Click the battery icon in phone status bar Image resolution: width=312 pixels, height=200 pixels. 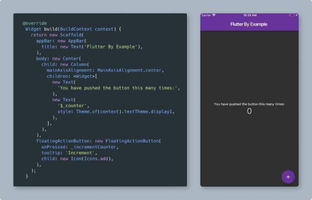click(x=293, y=15)
